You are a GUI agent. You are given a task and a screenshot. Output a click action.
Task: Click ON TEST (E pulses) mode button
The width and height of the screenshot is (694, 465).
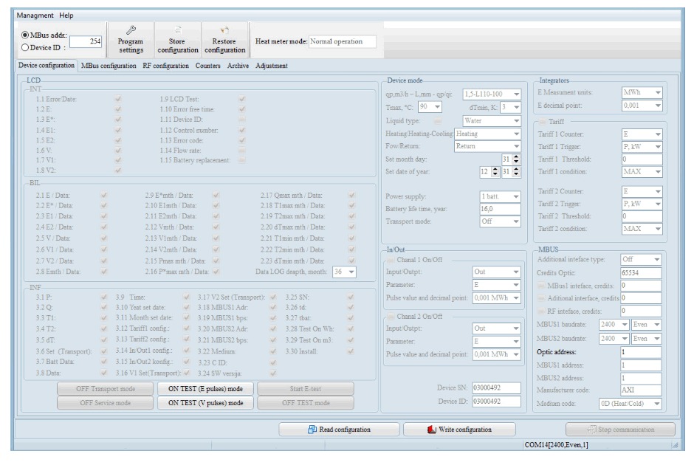pyautogui.click(x=205, y=389)
